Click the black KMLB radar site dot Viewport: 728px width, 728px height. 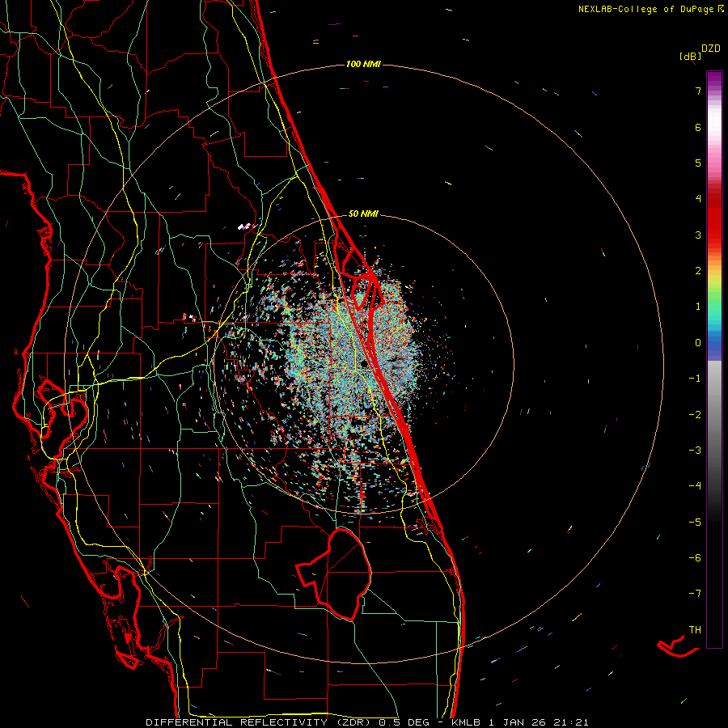365,365
